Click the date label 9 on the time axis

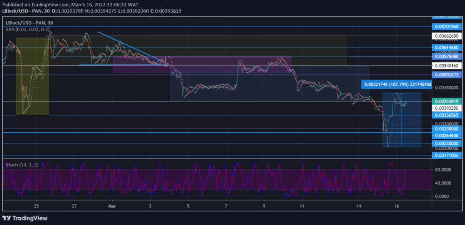coord(264,206)
